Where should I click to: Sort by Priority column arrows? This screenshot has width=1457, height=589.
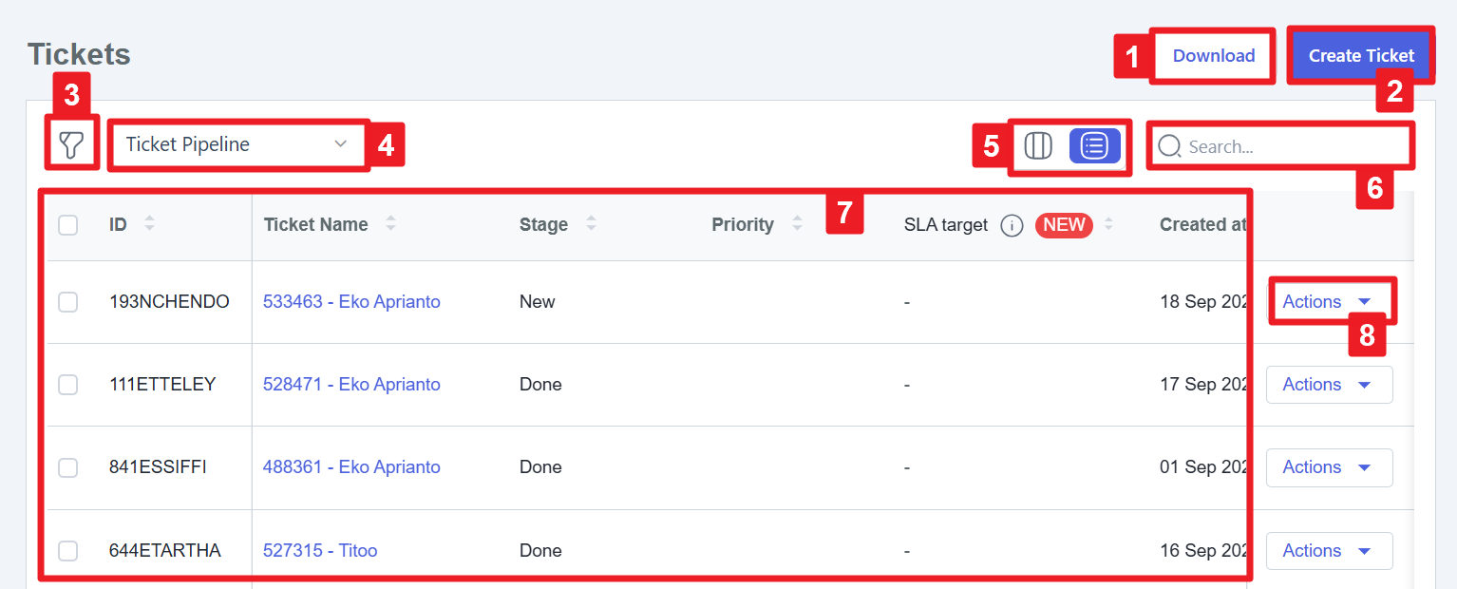[x=797, y=225]
